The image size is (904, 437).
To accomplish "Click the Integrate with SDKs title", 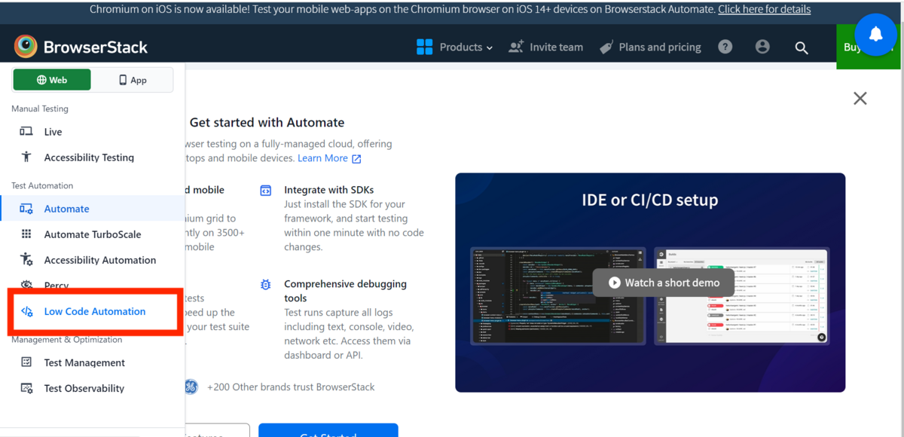I will click(328, 190).
